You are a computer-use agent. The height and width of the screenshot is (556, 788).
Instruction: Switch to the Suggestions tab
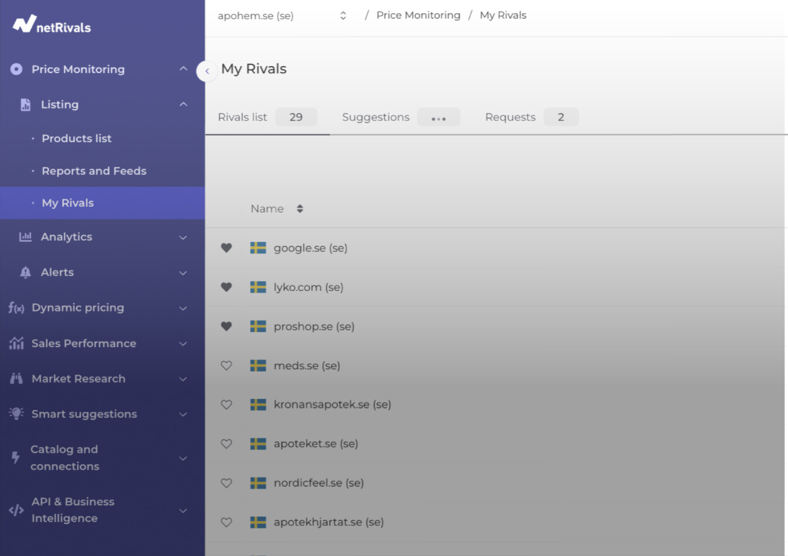coord(375,117)
